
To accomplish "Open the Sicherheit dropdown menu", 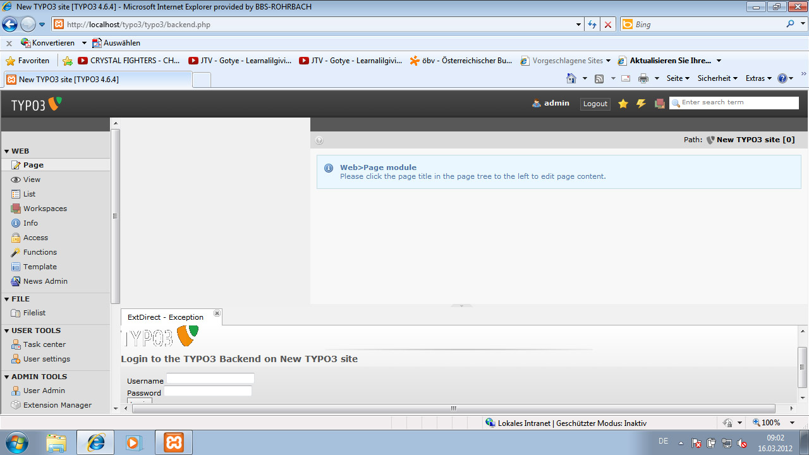I will 717,78.
